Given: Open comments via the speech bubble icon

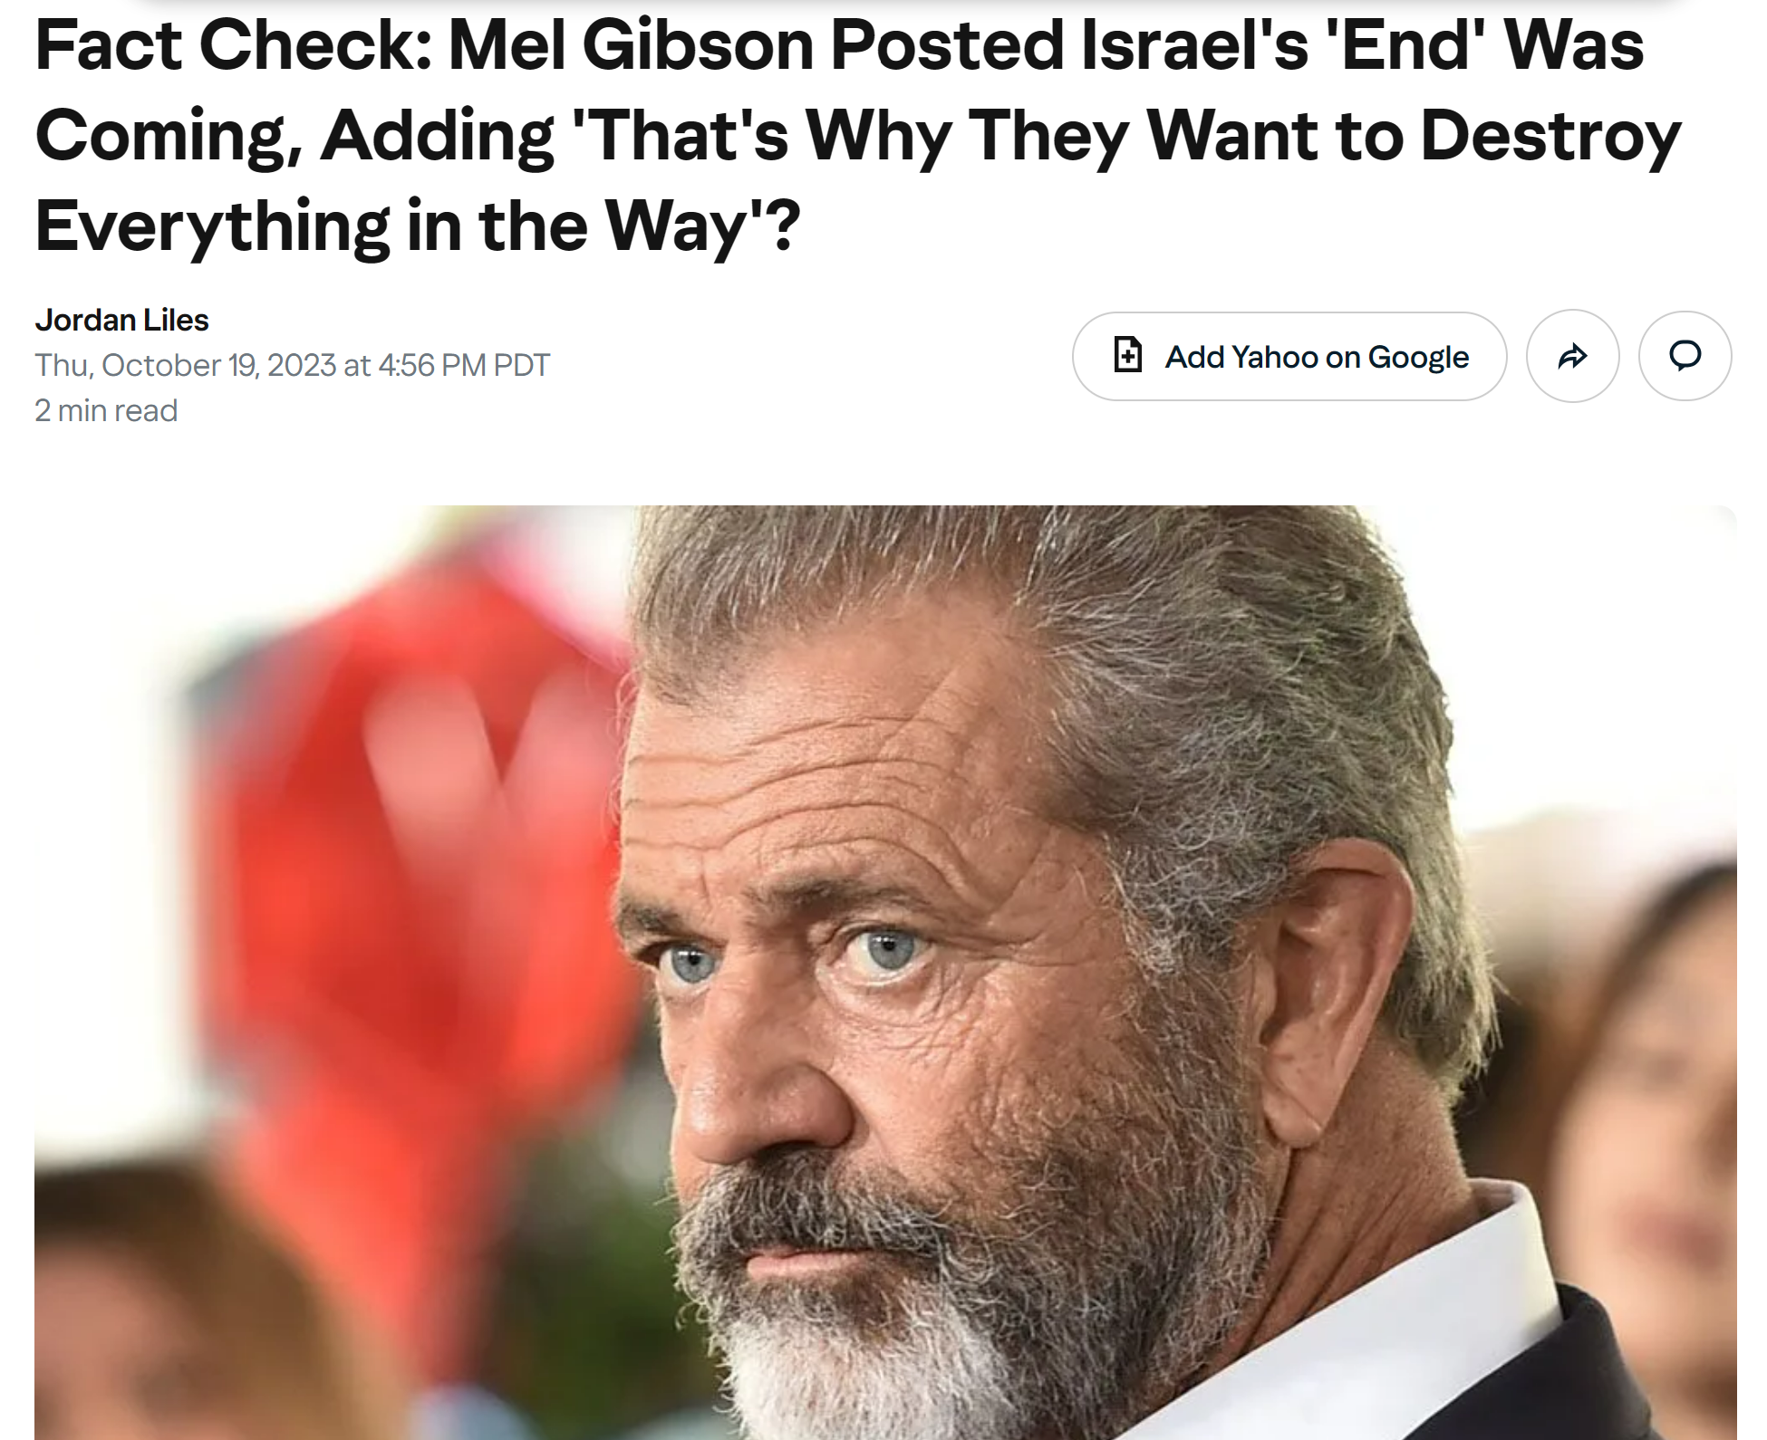Looking at the screenshot, I should click(x=1685, y=356).
